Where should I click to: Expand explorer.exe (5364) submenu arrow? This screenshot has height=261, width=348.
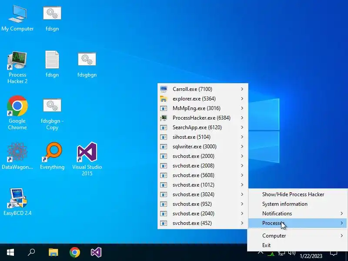(242, 99)
